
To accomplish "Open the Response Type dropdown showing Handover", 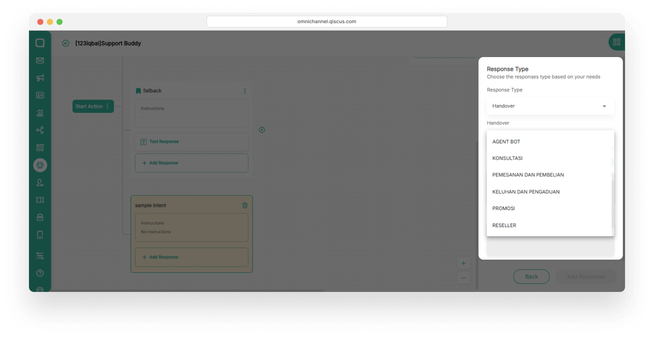I will 551,106.
